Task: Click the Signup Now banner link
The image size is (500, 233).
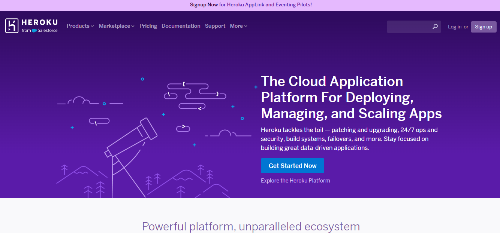Action: point(204,5)
